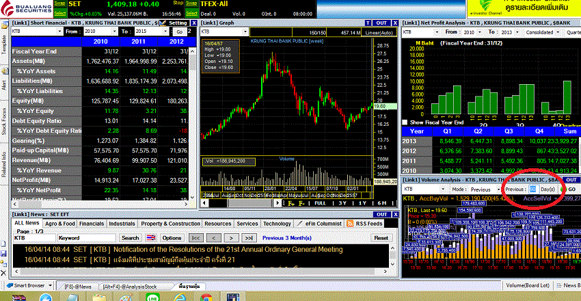Click the Keyword input field in News
This screenshot has width=581, height=301.
87,238
